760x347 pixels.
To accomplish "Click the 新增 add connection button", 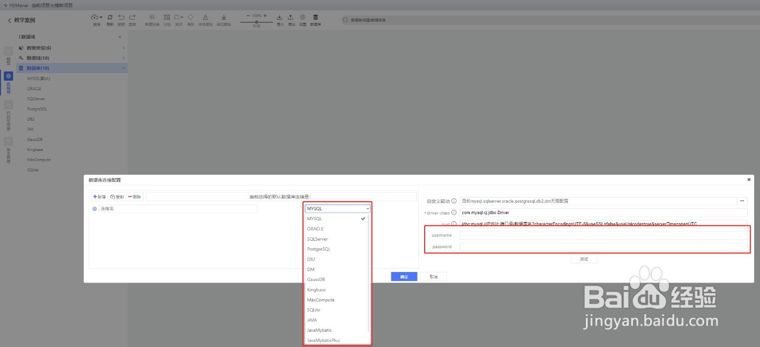I will coord(100,197).
